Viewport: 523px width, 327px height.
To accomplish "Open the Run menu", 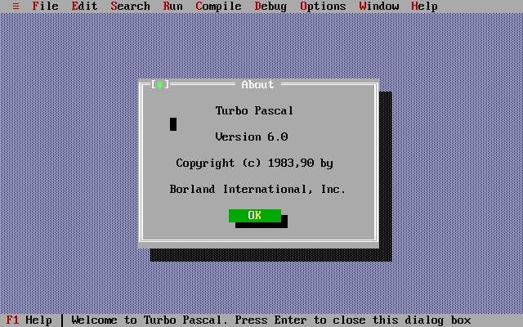I will tap(172, 7).
